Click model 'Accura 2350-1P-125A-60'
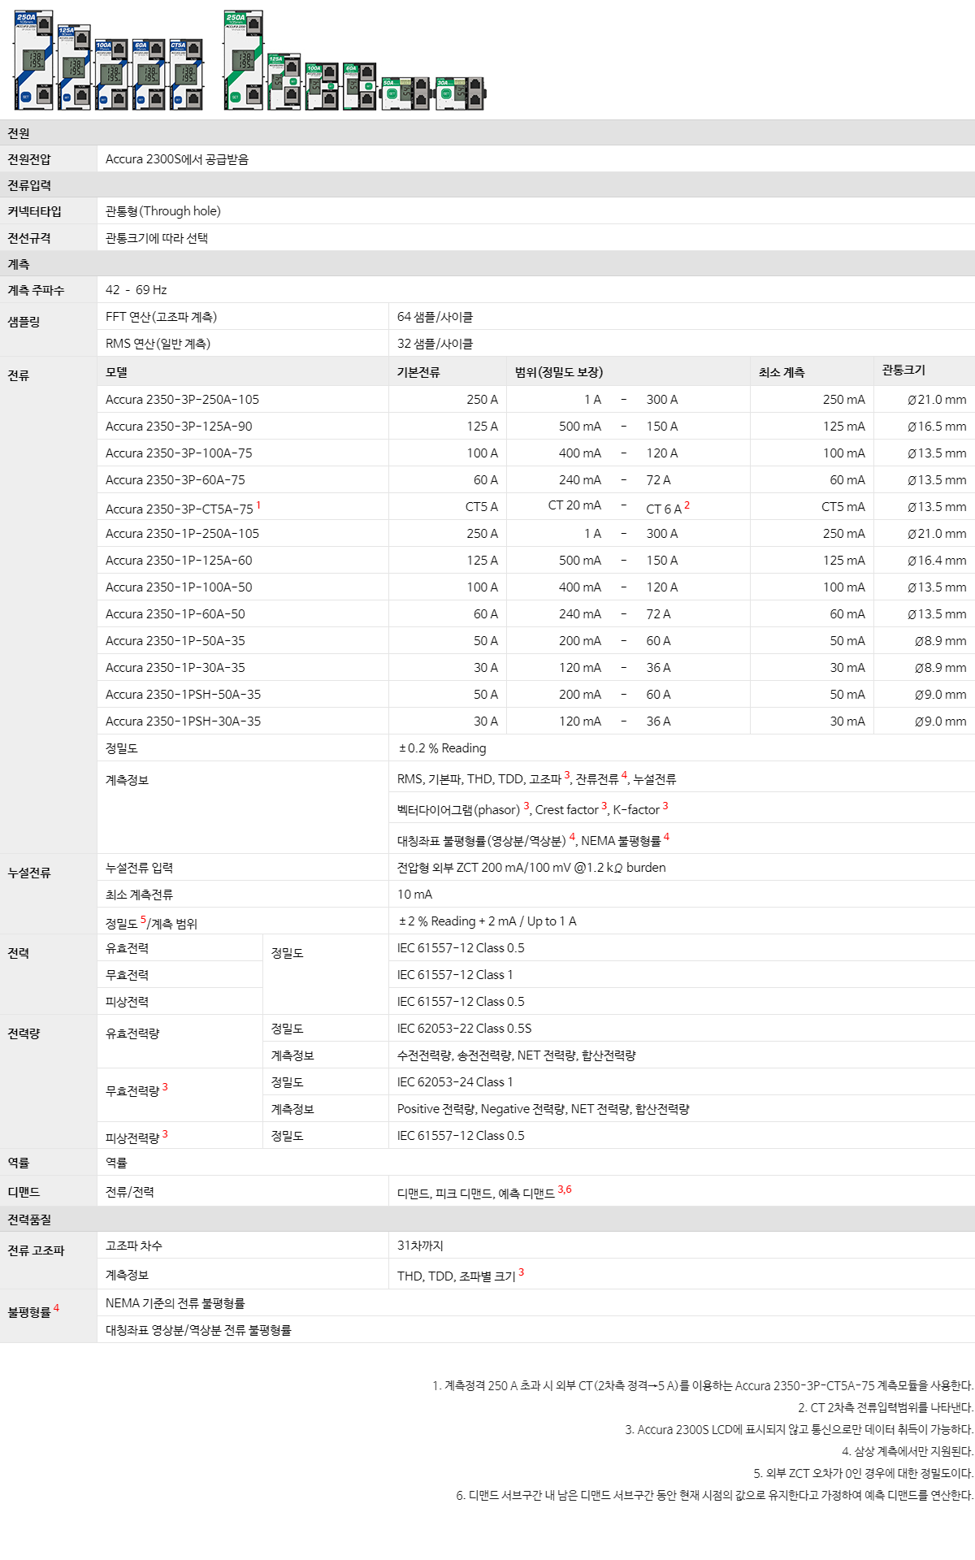The width and height of the screenshot is (975, 1560). pyautogui.click(x=179, y=561)
